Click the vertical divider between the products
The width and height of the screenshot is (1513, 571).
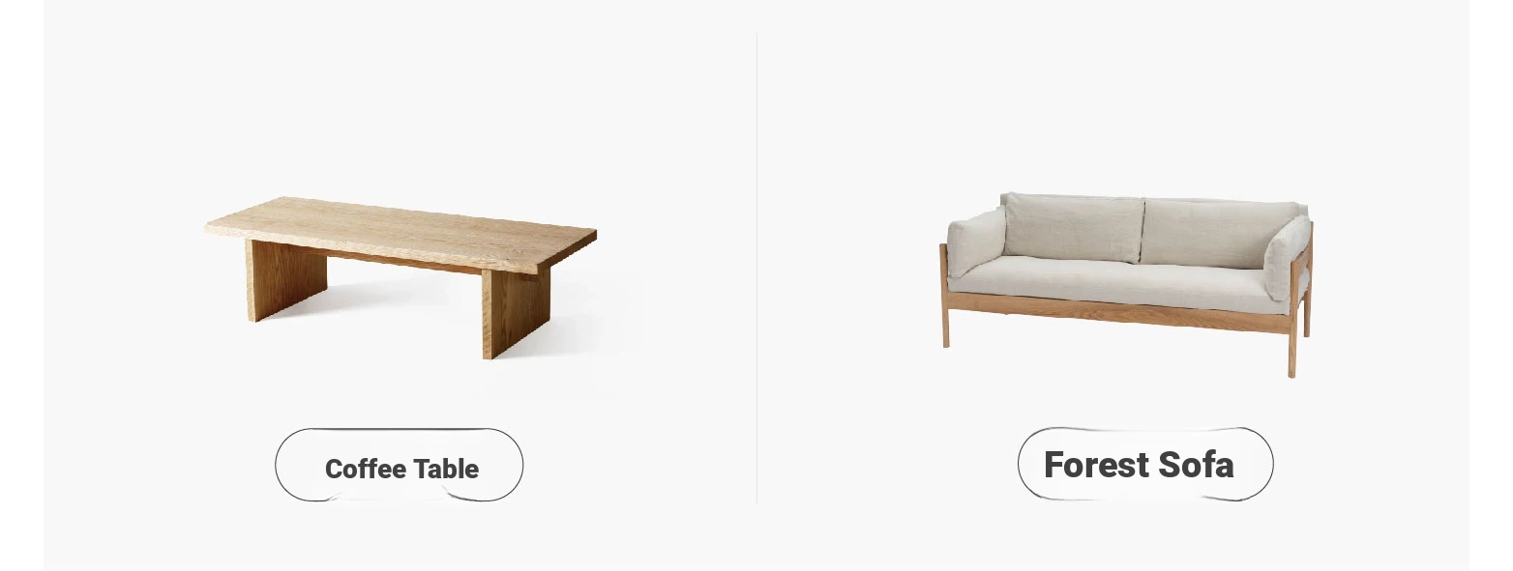[756, 269]
